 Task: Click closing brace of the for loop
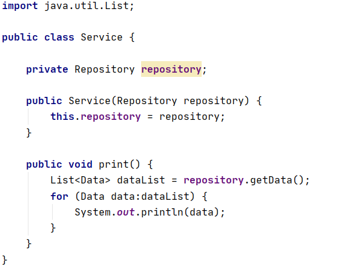coord(53,228)
